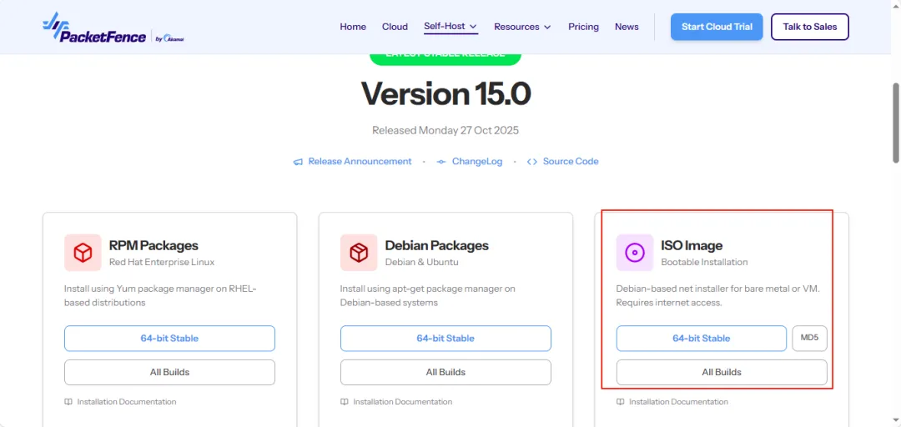Click the Debian Packages box icon
901x427 pixels.
click(x=359, y=253)
